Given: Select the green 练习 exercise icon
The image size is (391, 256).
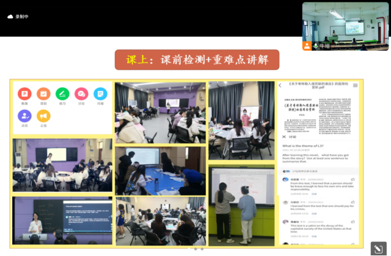Looking at the screenshot, I should pyautogui.click(x=62, y=94).
